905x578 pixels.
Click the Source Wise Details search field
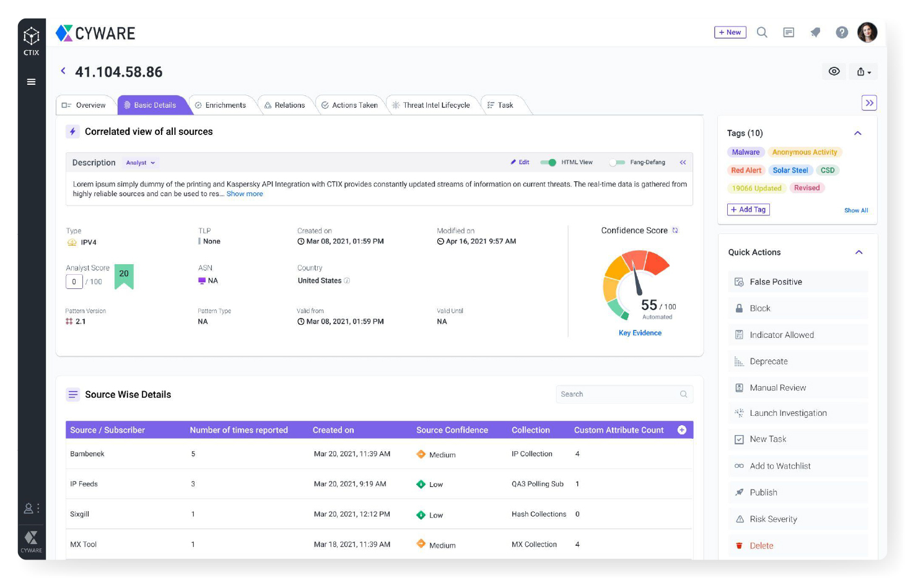point(624,394)
